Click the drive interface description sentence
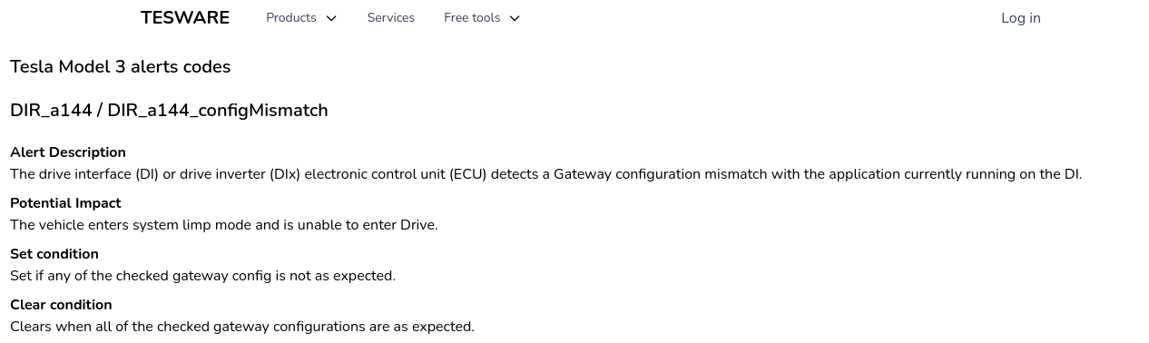The image size is (1149, 343). click(x=545, y=174)
